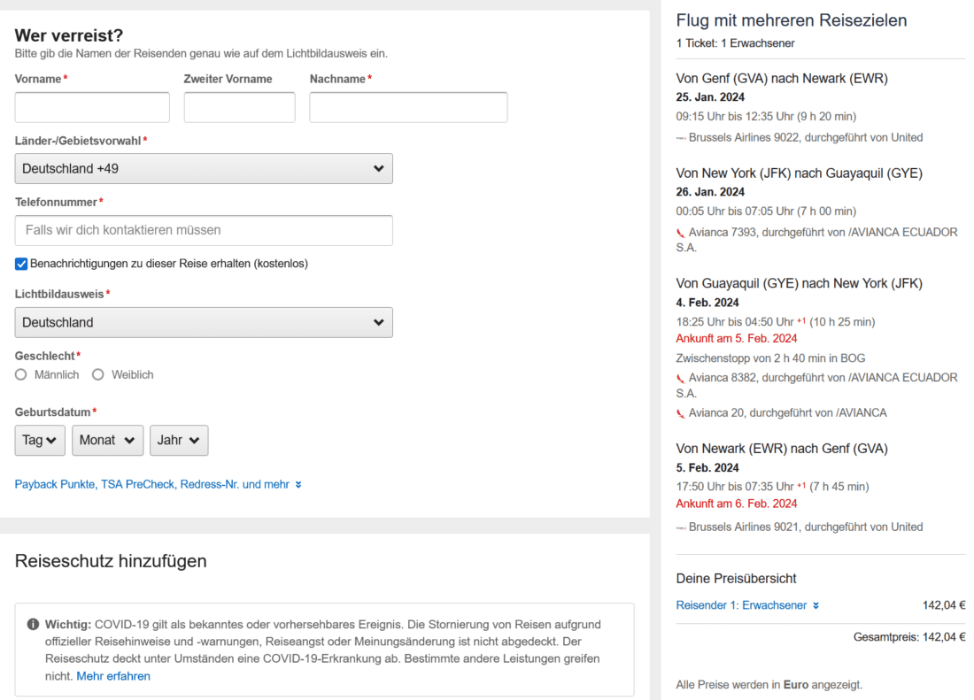The width and height of the screenshot is (974, 700).
Task: Click the Avianca 20 airline logo
Action: pos(681,413)
